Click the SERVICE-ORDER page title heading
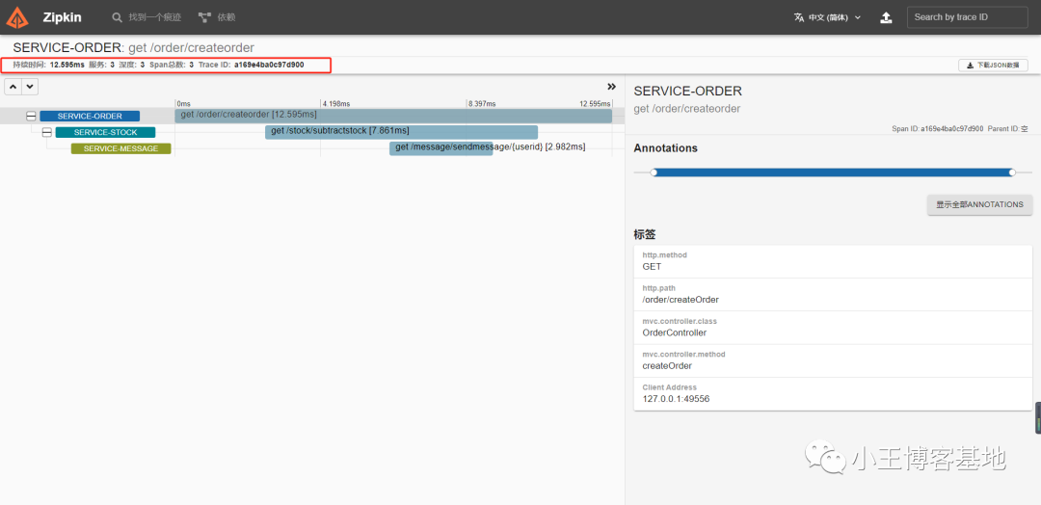1041x505 pixels. (133, 48)
